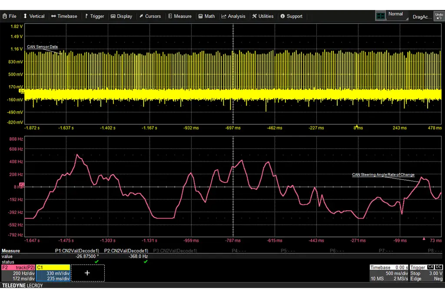Click the DC trigger coupling badge
445x298 pixels.
[x=438, y=267]
